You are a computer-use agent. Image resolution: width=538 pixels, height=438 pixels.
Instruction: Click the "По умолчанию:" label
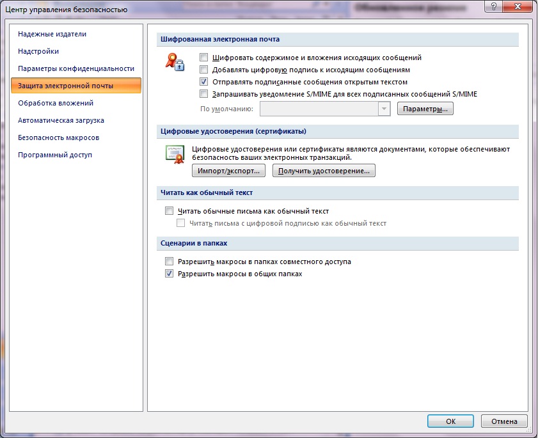227,109
